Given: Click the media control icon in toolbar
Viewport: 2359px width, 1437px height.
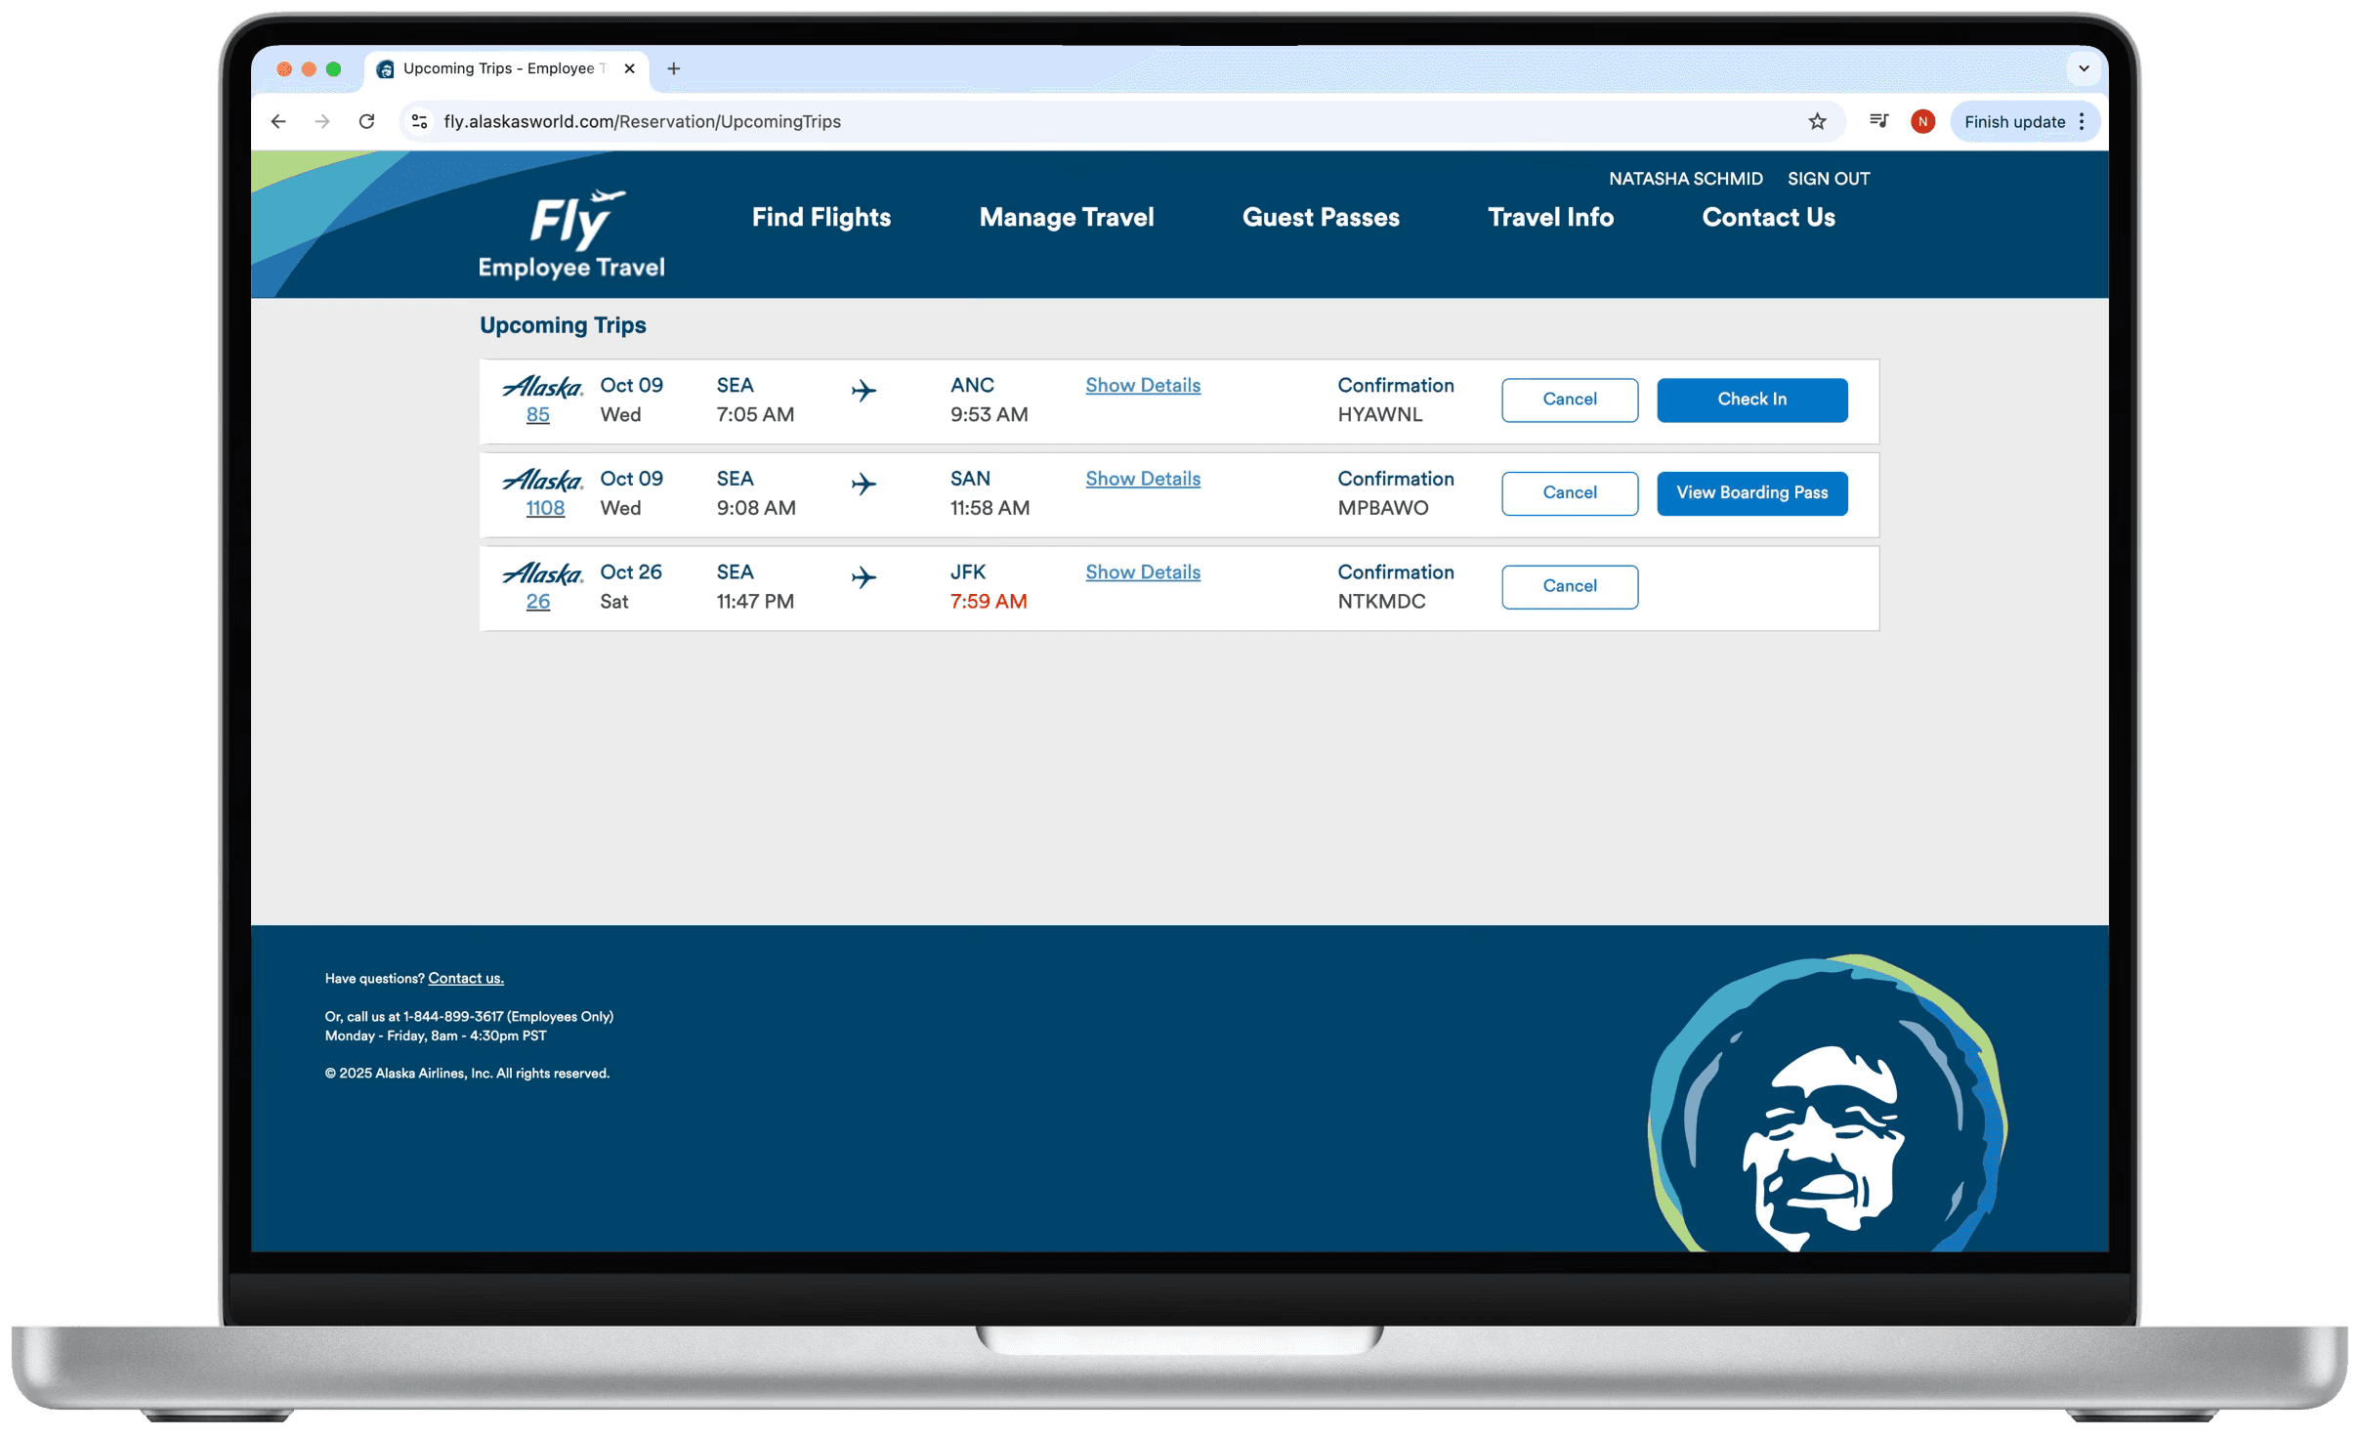Looking at the screenshot, I should (1877, 121).
